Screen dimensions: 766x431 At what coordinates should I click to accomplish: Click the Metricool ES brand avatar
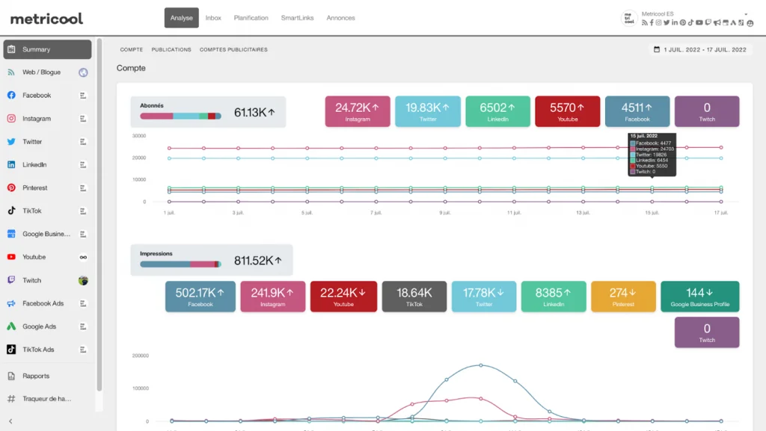(628, 19)
